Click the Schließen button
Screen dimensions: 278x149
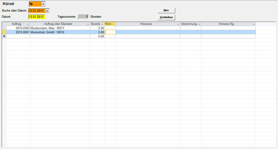tap(166, 17)
